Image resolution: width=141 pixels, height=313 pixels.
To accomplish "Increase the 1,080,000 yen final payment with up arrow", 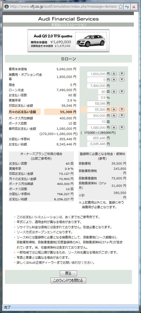I will click(x=114, y=127).
